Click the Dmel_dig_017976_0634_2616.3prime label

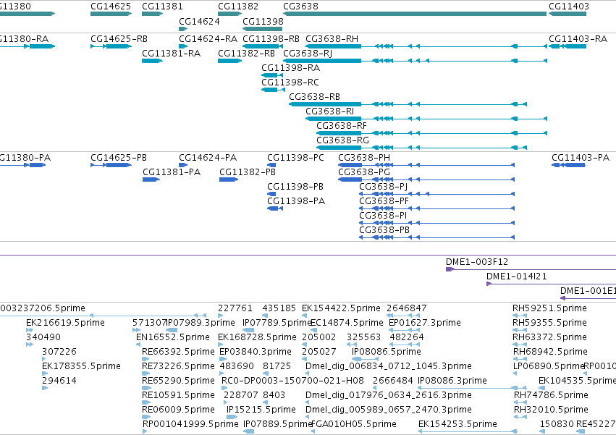click(x=389, y=395)
